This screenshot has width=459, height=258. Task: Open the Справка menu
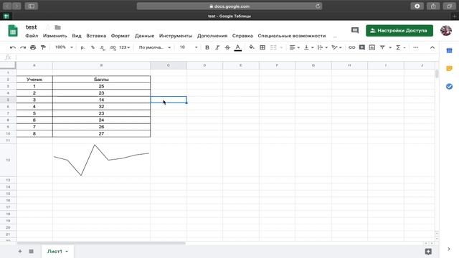(x=242, y=36)
